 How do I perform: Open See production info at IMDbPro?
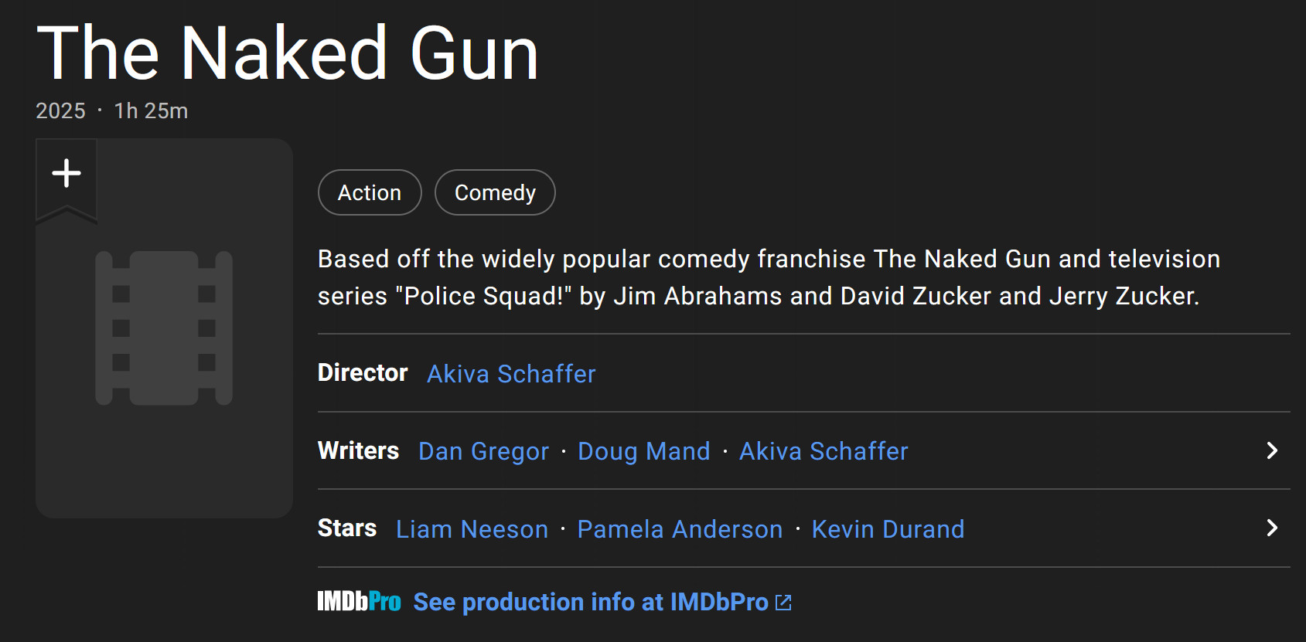tap(591, 602)
